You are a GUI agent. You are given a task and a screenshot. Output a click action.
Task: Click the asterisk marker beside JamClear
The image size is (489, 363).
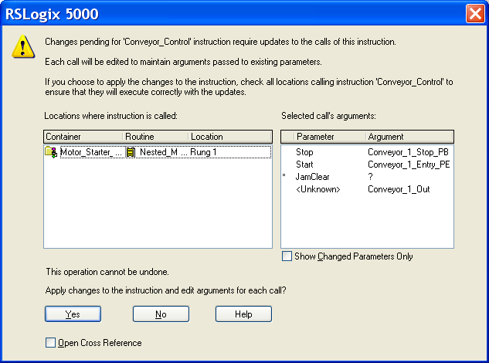click(284, 175)
